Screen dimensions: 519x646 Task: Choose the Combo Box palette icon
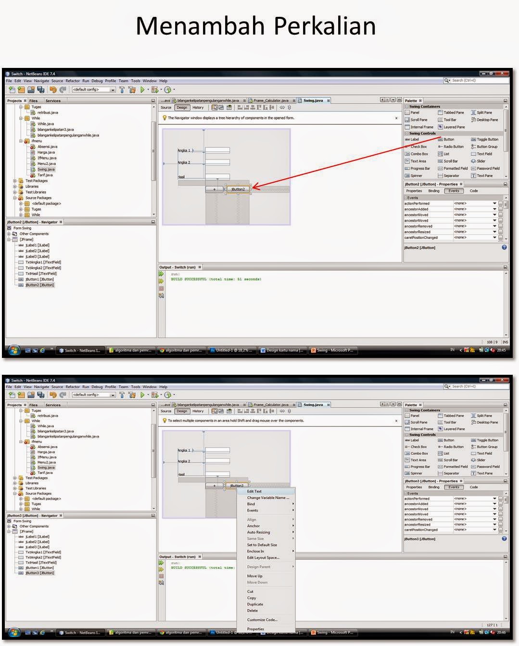tap(419, 154)
